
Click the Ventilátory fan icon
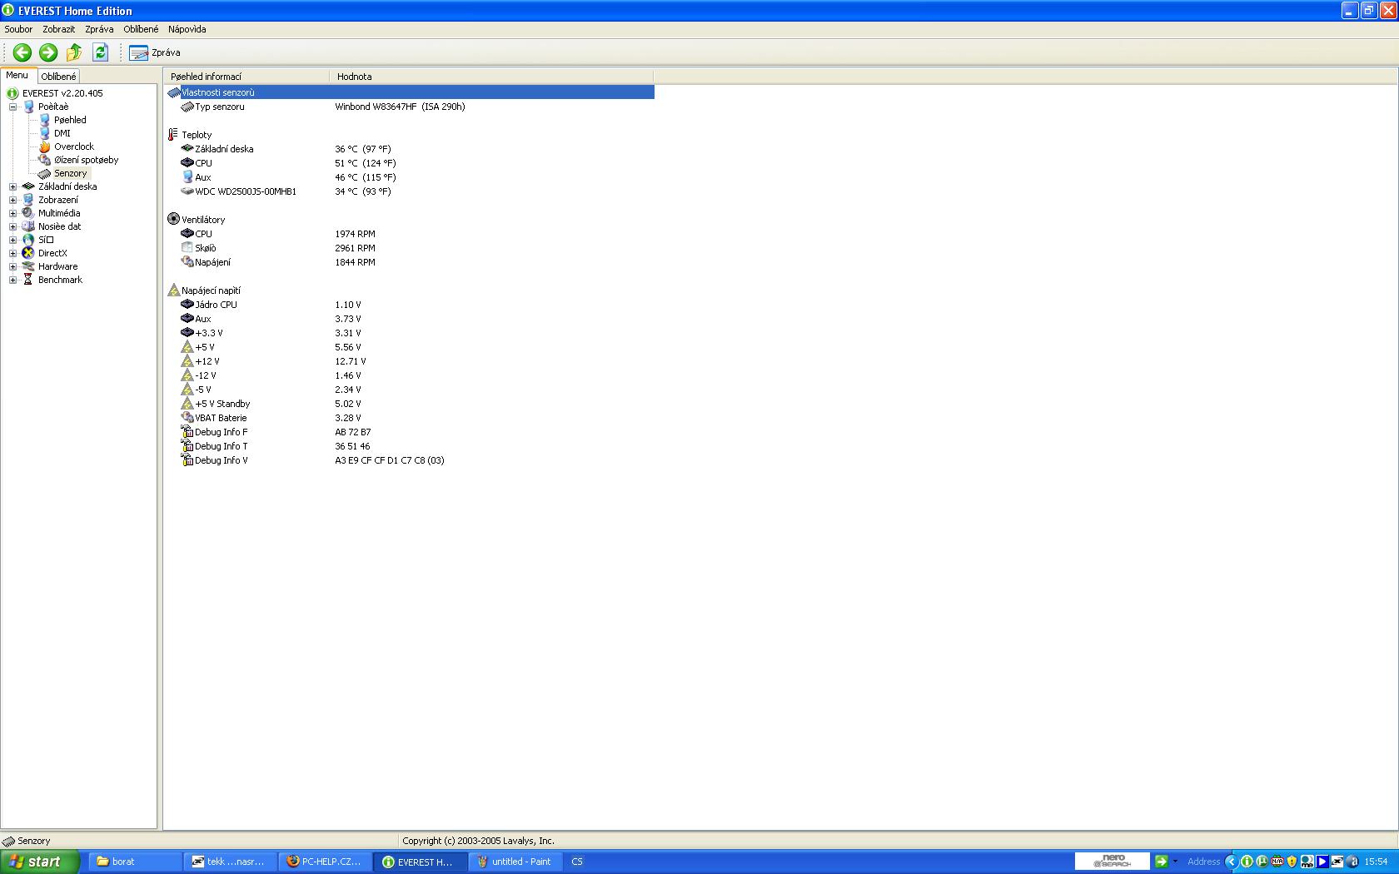[x=173, y=220]
